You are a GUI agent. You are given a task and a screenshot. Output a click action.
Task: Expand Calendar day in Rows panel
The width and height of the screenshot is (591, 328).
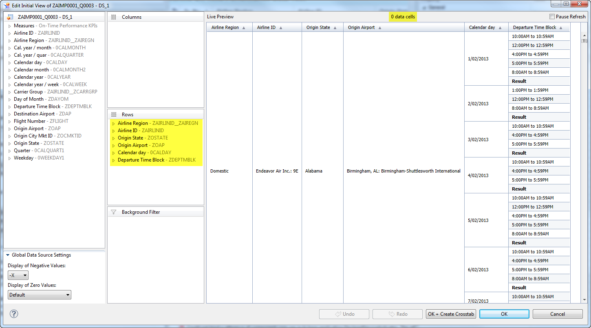coord(114,153)
